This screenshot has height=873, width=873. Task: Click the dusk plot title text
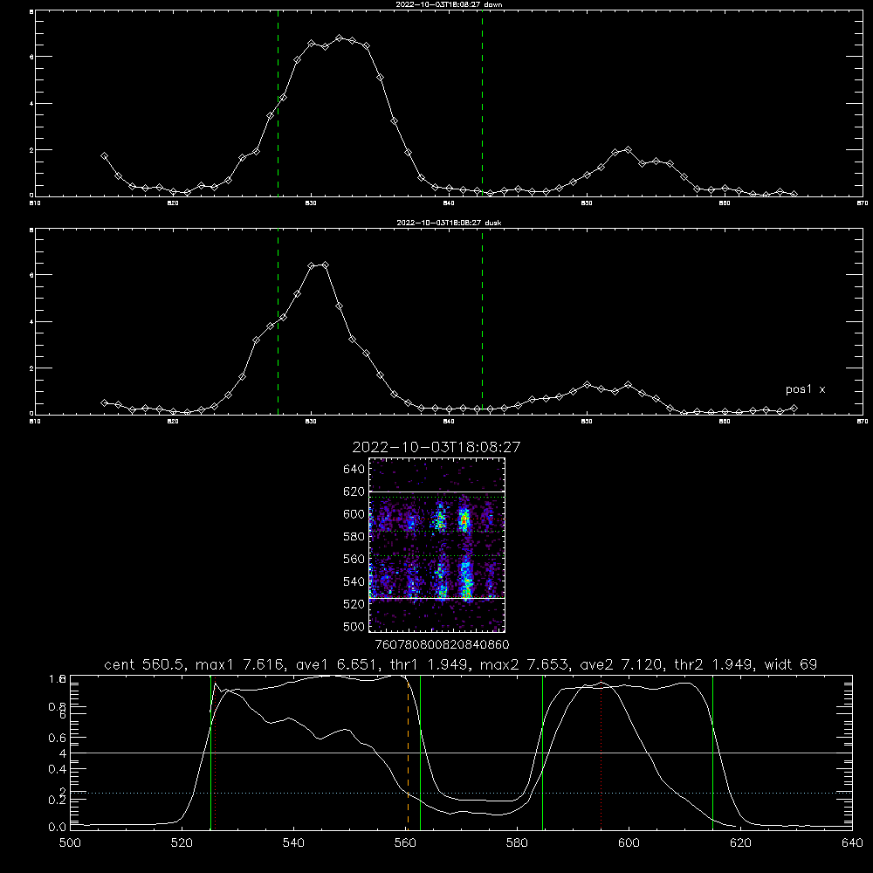449,223
